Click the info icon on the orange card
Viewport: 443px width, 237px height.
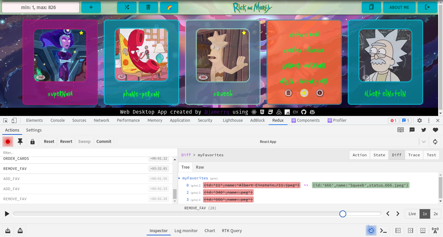coord(320,93)
